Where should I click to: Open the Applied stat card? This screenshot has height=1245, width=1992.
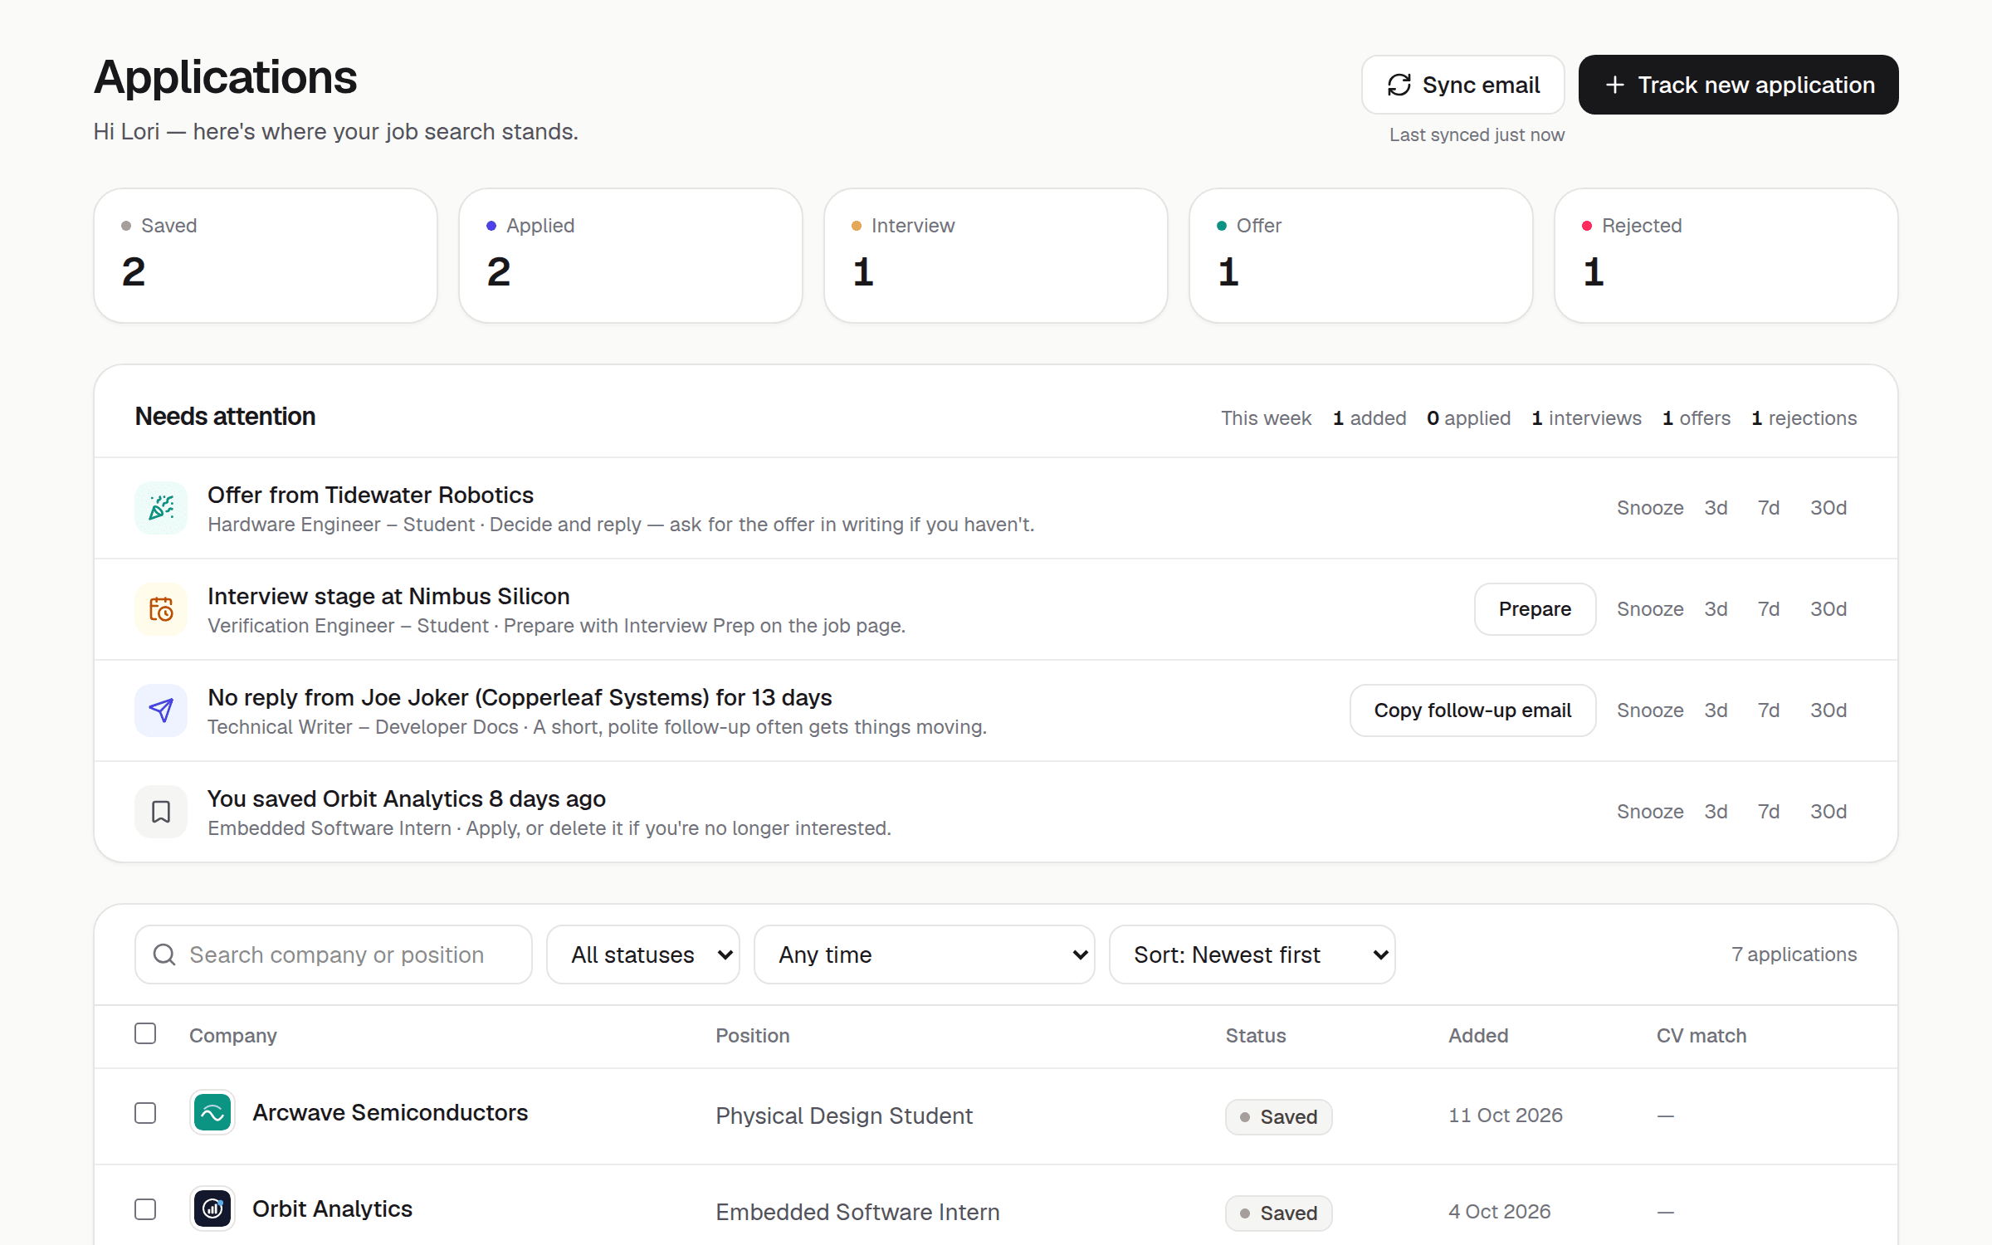click(x=631, y=256)
